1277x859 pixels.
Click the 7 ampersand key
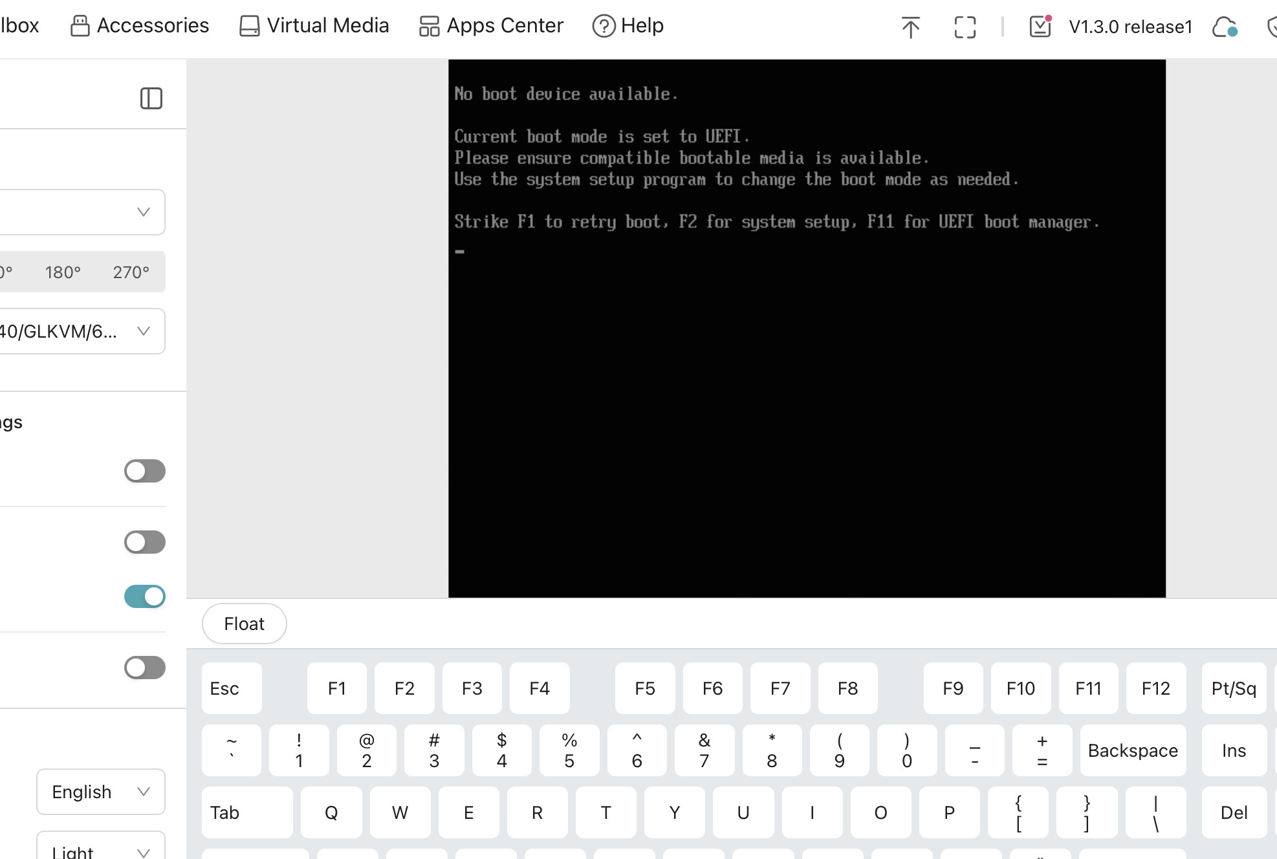click(704, 750)
